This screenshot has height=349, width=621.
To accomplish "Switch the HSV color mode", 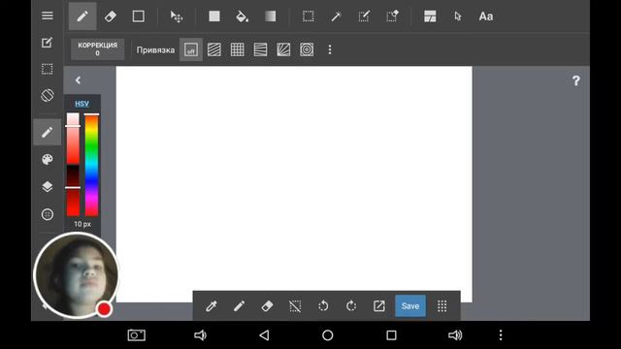I will click(x=82, y=104).
